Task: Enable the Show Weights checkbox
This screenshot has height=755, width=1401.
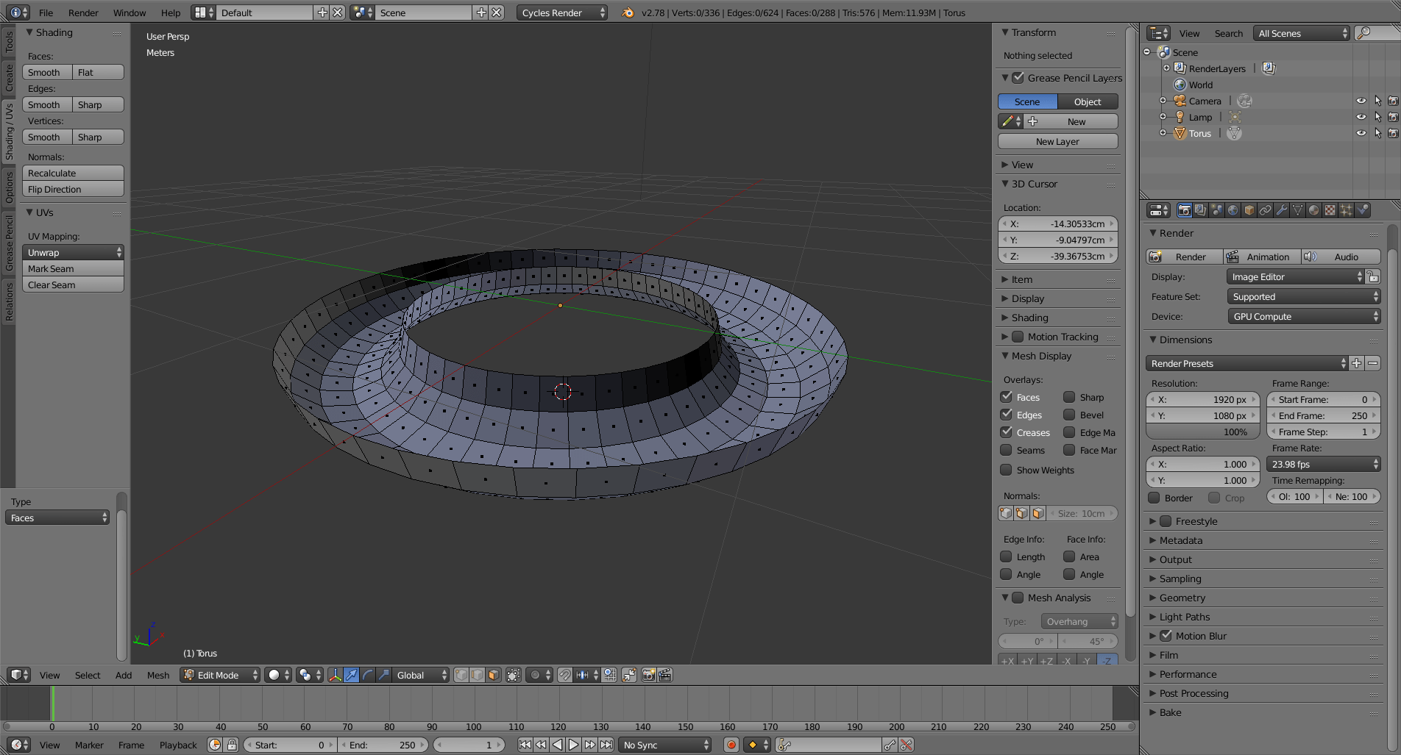Action: (1007, 470)
